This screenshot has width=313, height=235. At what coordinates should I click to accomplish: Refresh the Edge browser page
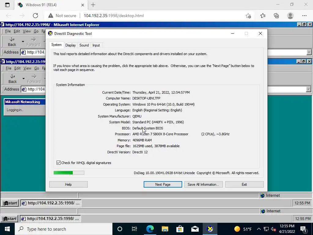point(35,16)
